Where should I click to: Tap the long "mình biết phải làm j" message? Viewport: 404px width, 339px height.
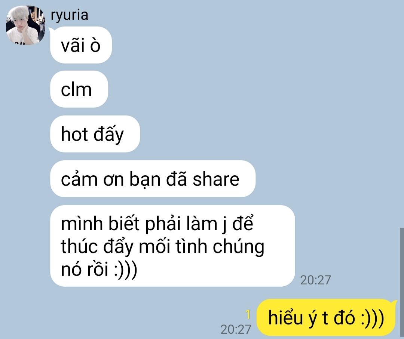pyautogui.click(x=172, y=246)
